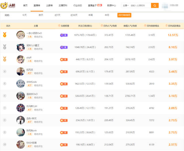Click weight badge 8 in 拉风龙 row

[64, 72]
